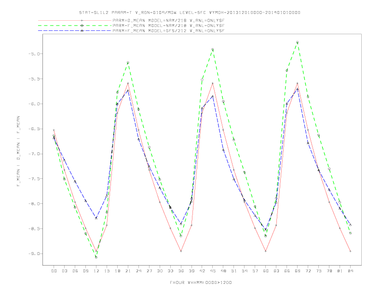Click the blue dashed legend line sample
Viewport: 382px width, 295px height.
pos(75,31)
